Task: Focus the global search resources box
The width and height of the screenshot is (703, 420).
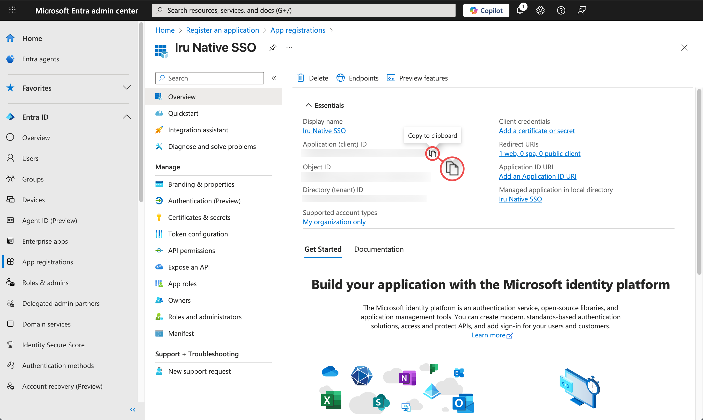Action: click(x=304, y=10)
